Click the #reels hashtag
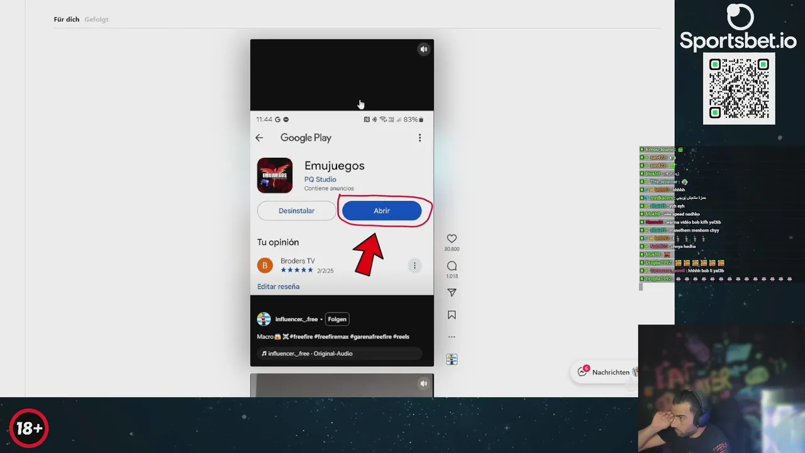The height and width of the screenshot is (453, 805). click(401, 337)
